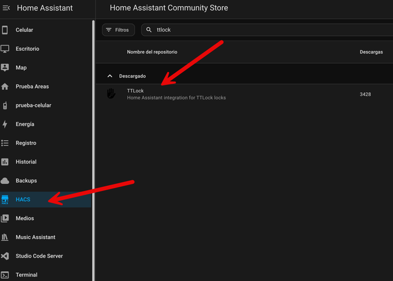
Task: Collapse the sidebar with the menu icon
Action: tap(6, 8)
